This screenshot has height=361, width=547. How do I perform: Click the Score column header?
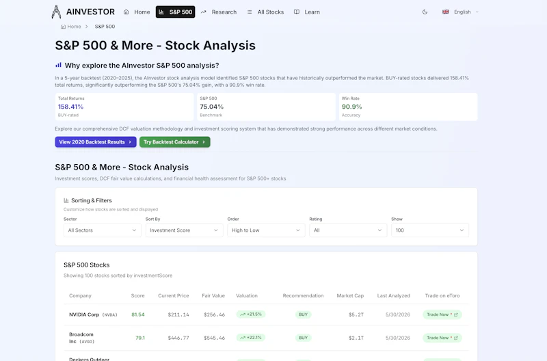(138, 296)
